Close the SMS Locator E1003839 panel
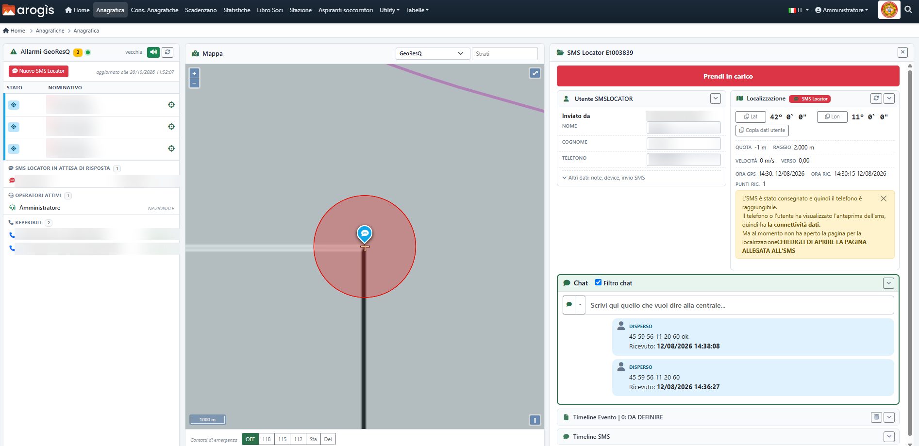Image resolution: width=919 pixels, height=446 pixels. [x=902, y=52]
